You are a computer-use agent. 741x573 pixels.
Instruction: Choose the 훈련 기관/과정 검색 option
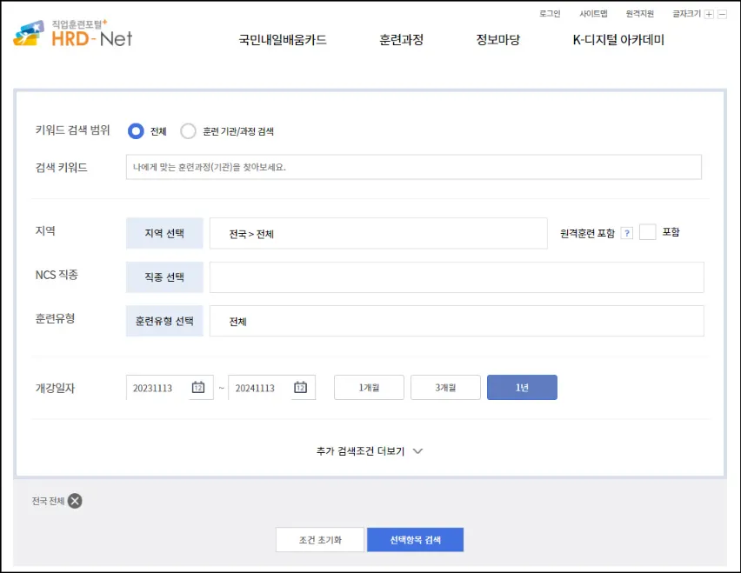coord(188,130)
